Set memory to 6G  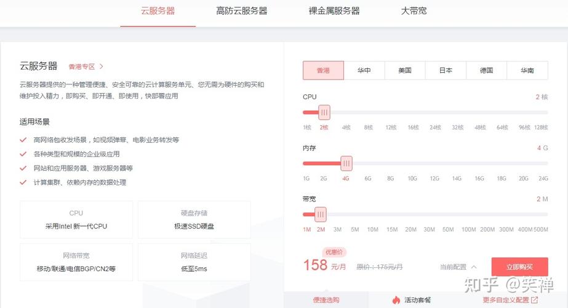tap(367, 179)
